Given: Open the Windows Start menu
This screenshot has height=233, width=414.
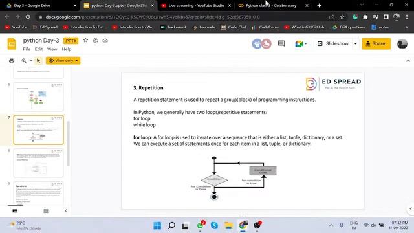Looking at the screenshot, I should pyautogui.click(x=157, y=226).
